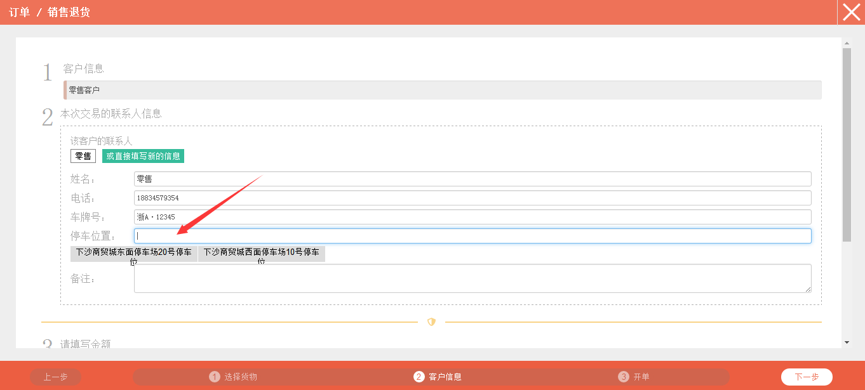Pick the 东面停车场20号停车位 suggestion

[x=134, y=254]
